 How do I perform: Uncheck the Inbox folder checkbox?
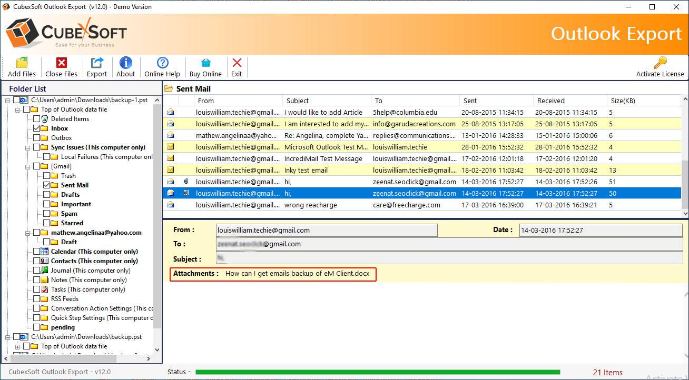pos(36,128)
